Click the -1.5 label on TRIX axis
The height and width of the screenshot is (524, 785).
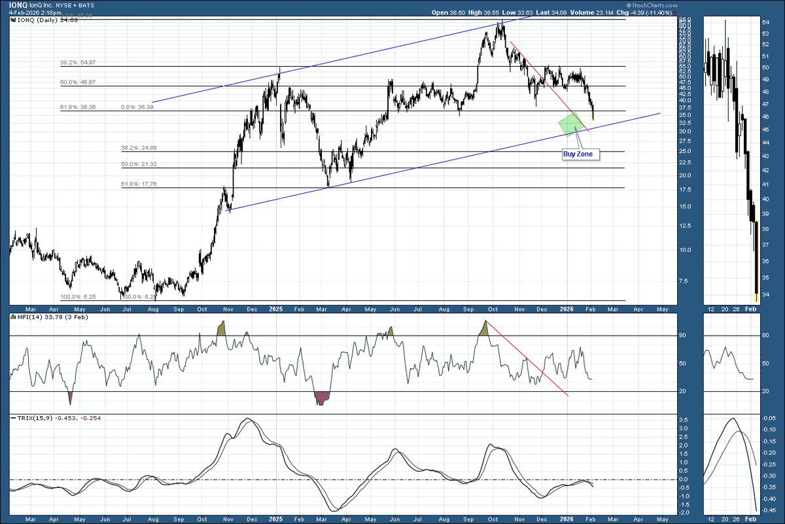coord(684,505)
